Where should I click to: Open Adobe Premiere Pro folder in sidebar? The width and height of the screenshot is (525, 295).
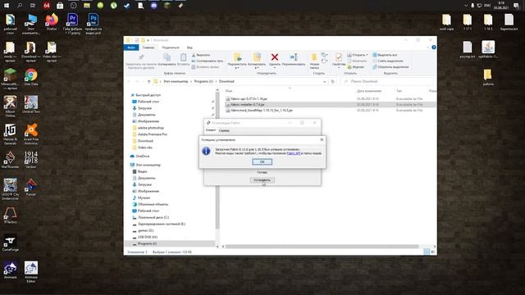pyautogui.click(x=153, y=134)
